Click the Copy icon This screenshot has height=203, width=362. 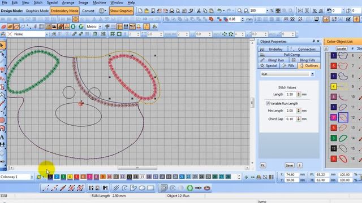click(205, 11)
